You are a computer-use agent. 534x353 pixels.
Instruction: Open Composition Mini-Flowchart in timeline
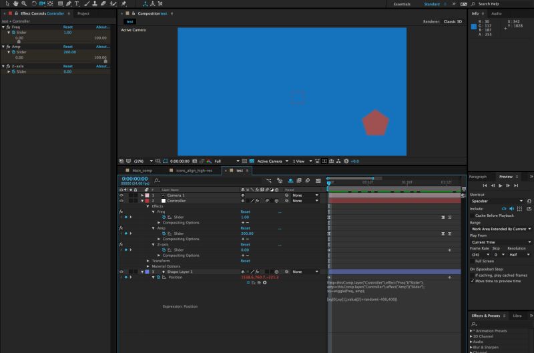pos(269,180)
